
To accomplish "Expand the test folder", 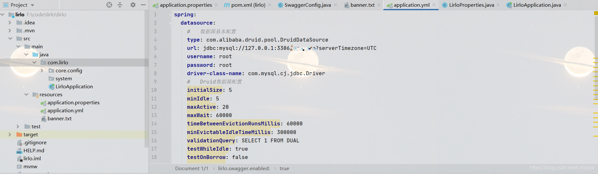I will tap(18, 126).
